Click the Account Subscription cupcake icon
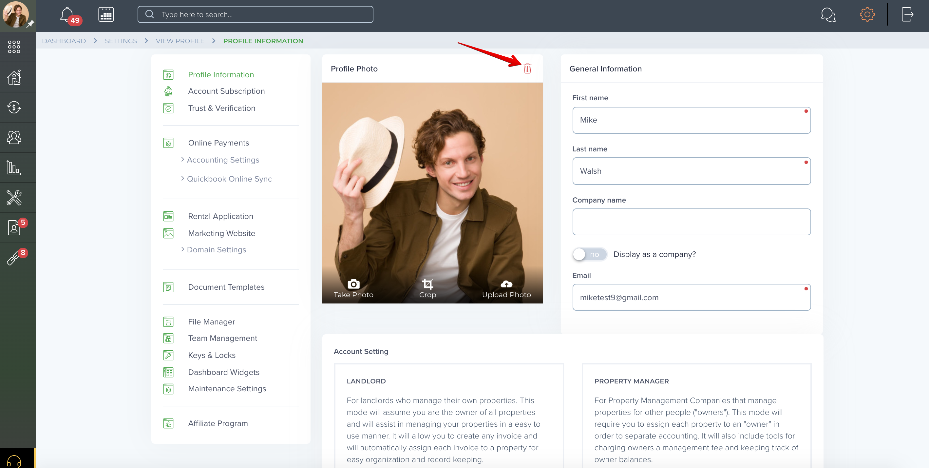This screenshot has height=468, width=929. 168,91
